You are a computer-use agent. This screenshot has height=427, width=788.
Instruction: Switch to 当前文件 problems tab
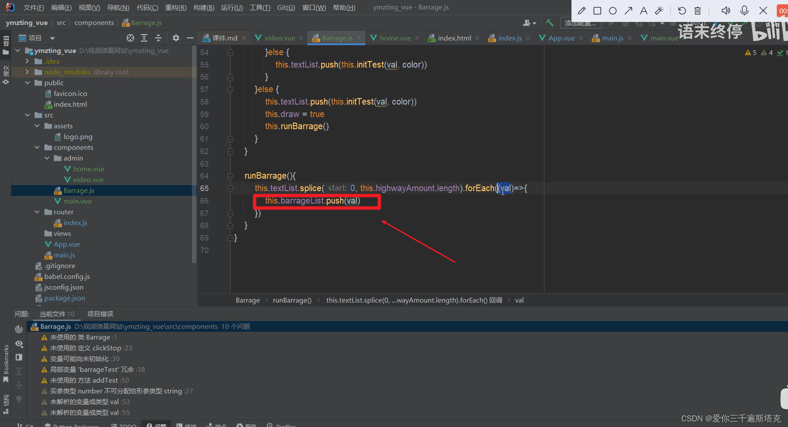(57, 314)
